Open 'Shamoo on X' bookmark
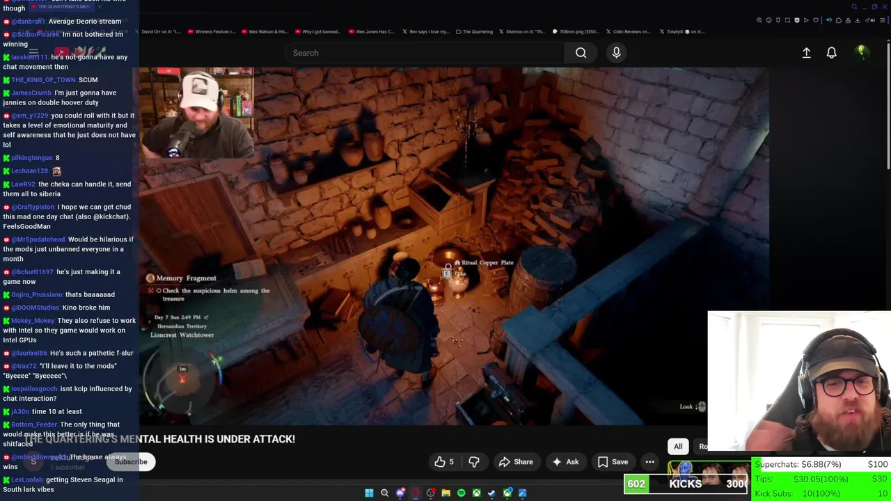The image size is (891, 501). pyautogui.click(x=522, y=31)
